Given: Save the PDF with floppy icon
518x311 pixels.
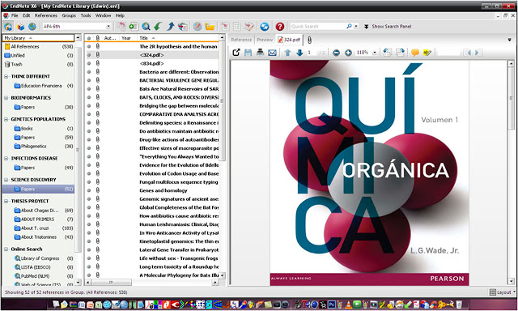Looking at the screenshot, I should pyautogui.click(x=248, y=53).
